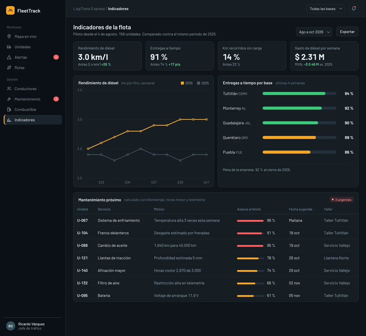Click the 3 urgentes badge
The height and width of the screenshot is (336, 366).
tap(341, 200)
